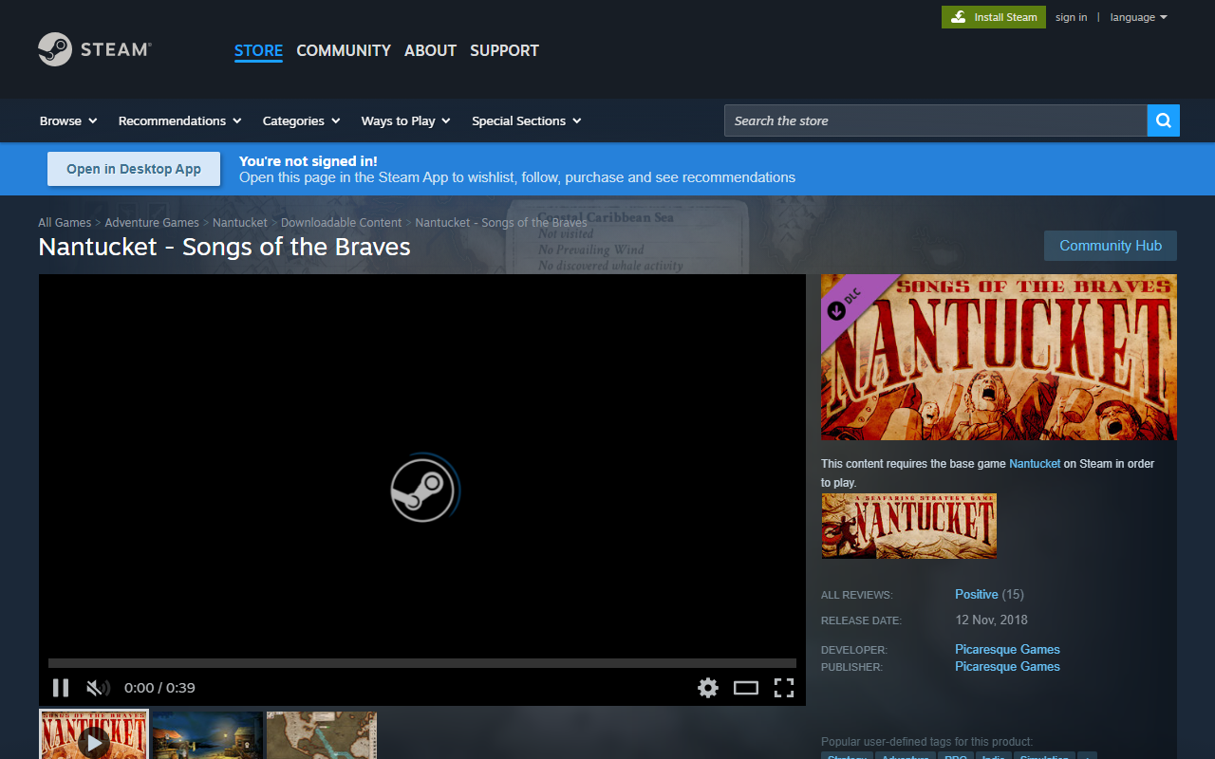Click the Steam logo in the header
Image resolution: width=1215 pixels, height=759 pixels.
tap(95, 49)
